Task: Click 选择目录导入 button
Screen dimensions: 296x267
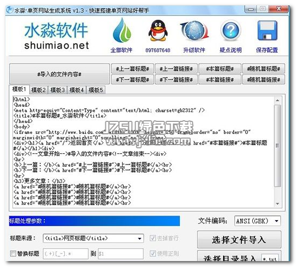Action: pyautogui.click(x=229, y=257)
